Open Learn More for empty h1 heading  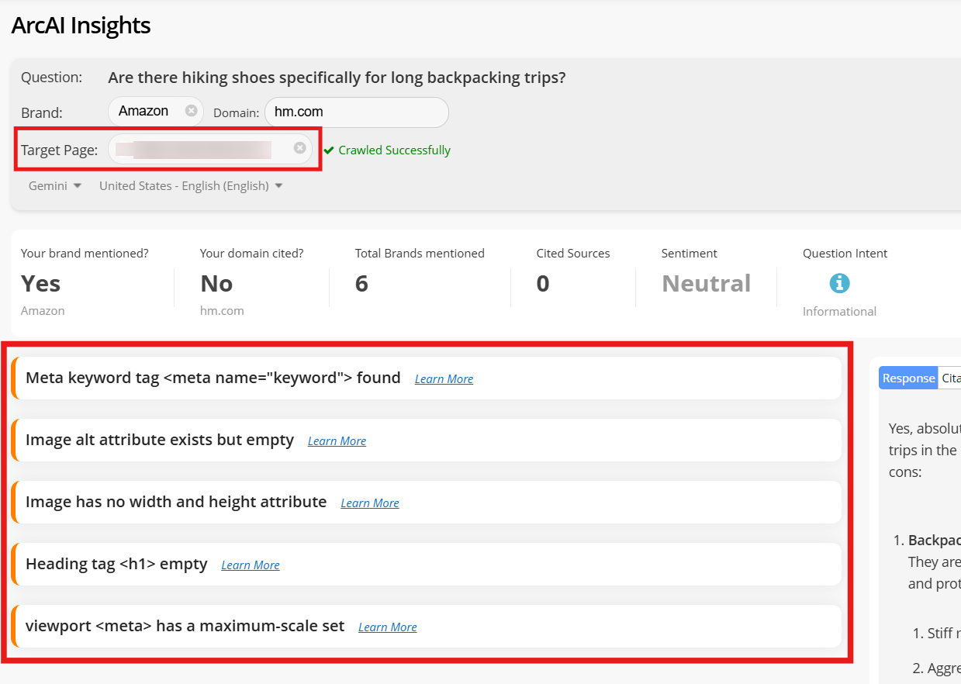coord(251,565)
